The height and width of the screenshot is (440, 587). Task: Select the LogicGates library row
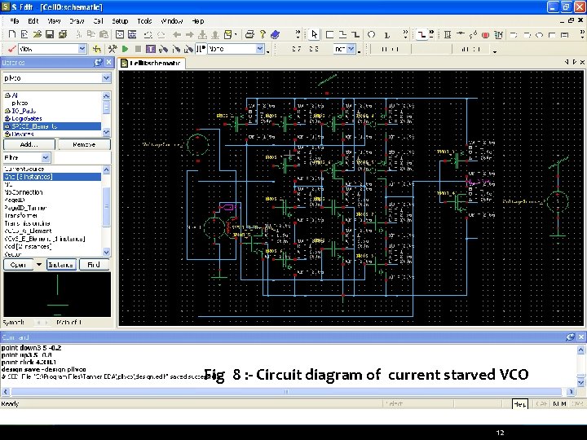tap(52, 118)
